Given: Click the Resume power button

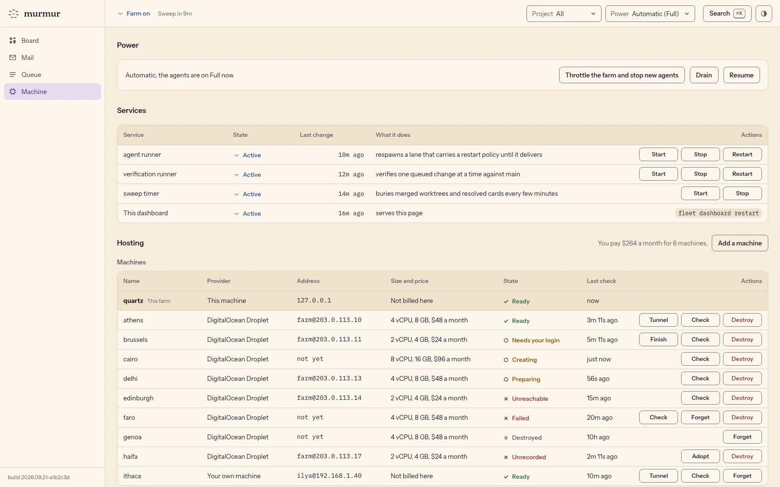Looking at the screenshot, I should 741,75.
